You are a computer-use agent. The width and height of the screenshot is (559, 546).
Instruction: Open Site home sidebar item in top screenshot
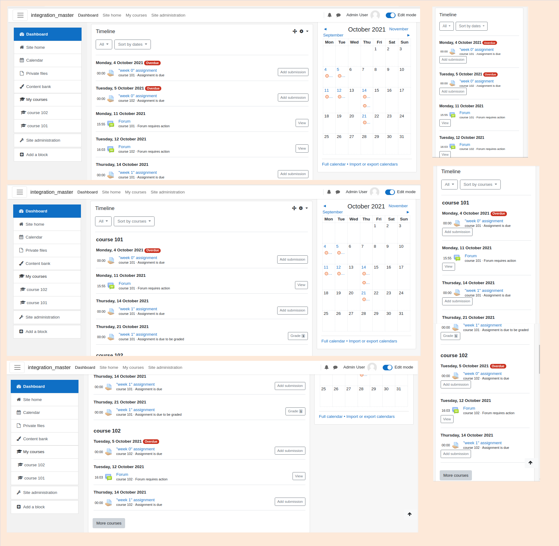click(48, 47)
